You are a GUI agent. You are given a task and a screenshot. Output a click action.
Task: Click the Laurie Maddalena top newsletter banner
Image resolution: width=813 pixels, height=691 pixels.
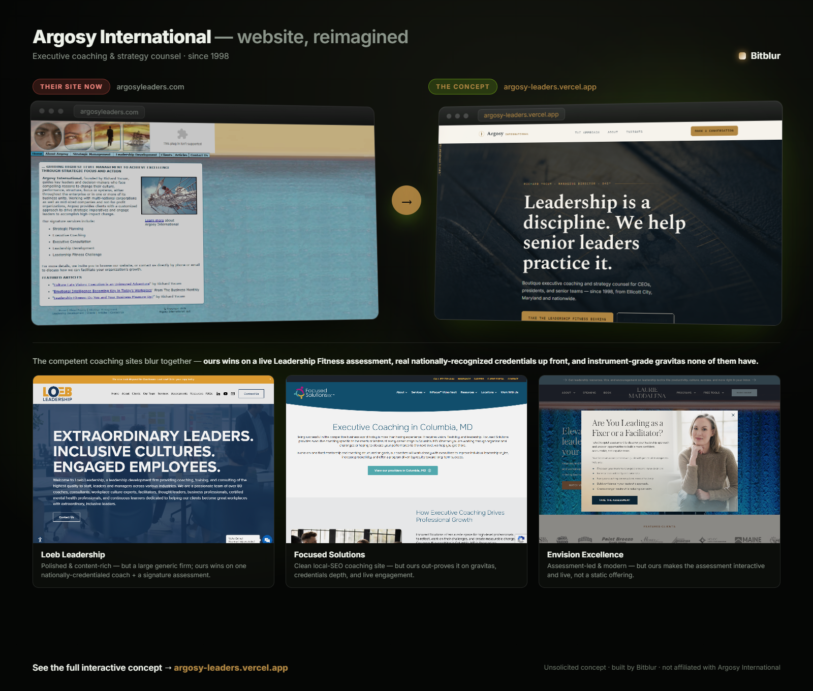click(x=660, y=380)
